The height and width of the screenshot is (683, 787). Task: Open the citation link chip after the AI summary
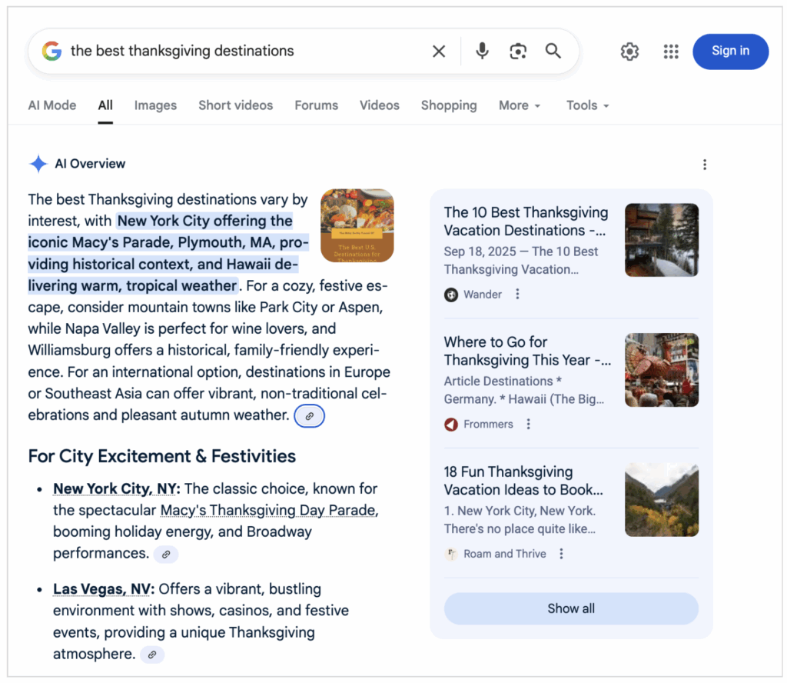tap(309, 415)
